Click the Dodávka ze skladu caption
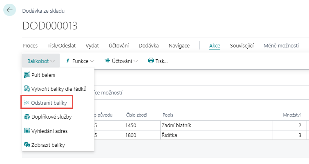 point(43,11)
